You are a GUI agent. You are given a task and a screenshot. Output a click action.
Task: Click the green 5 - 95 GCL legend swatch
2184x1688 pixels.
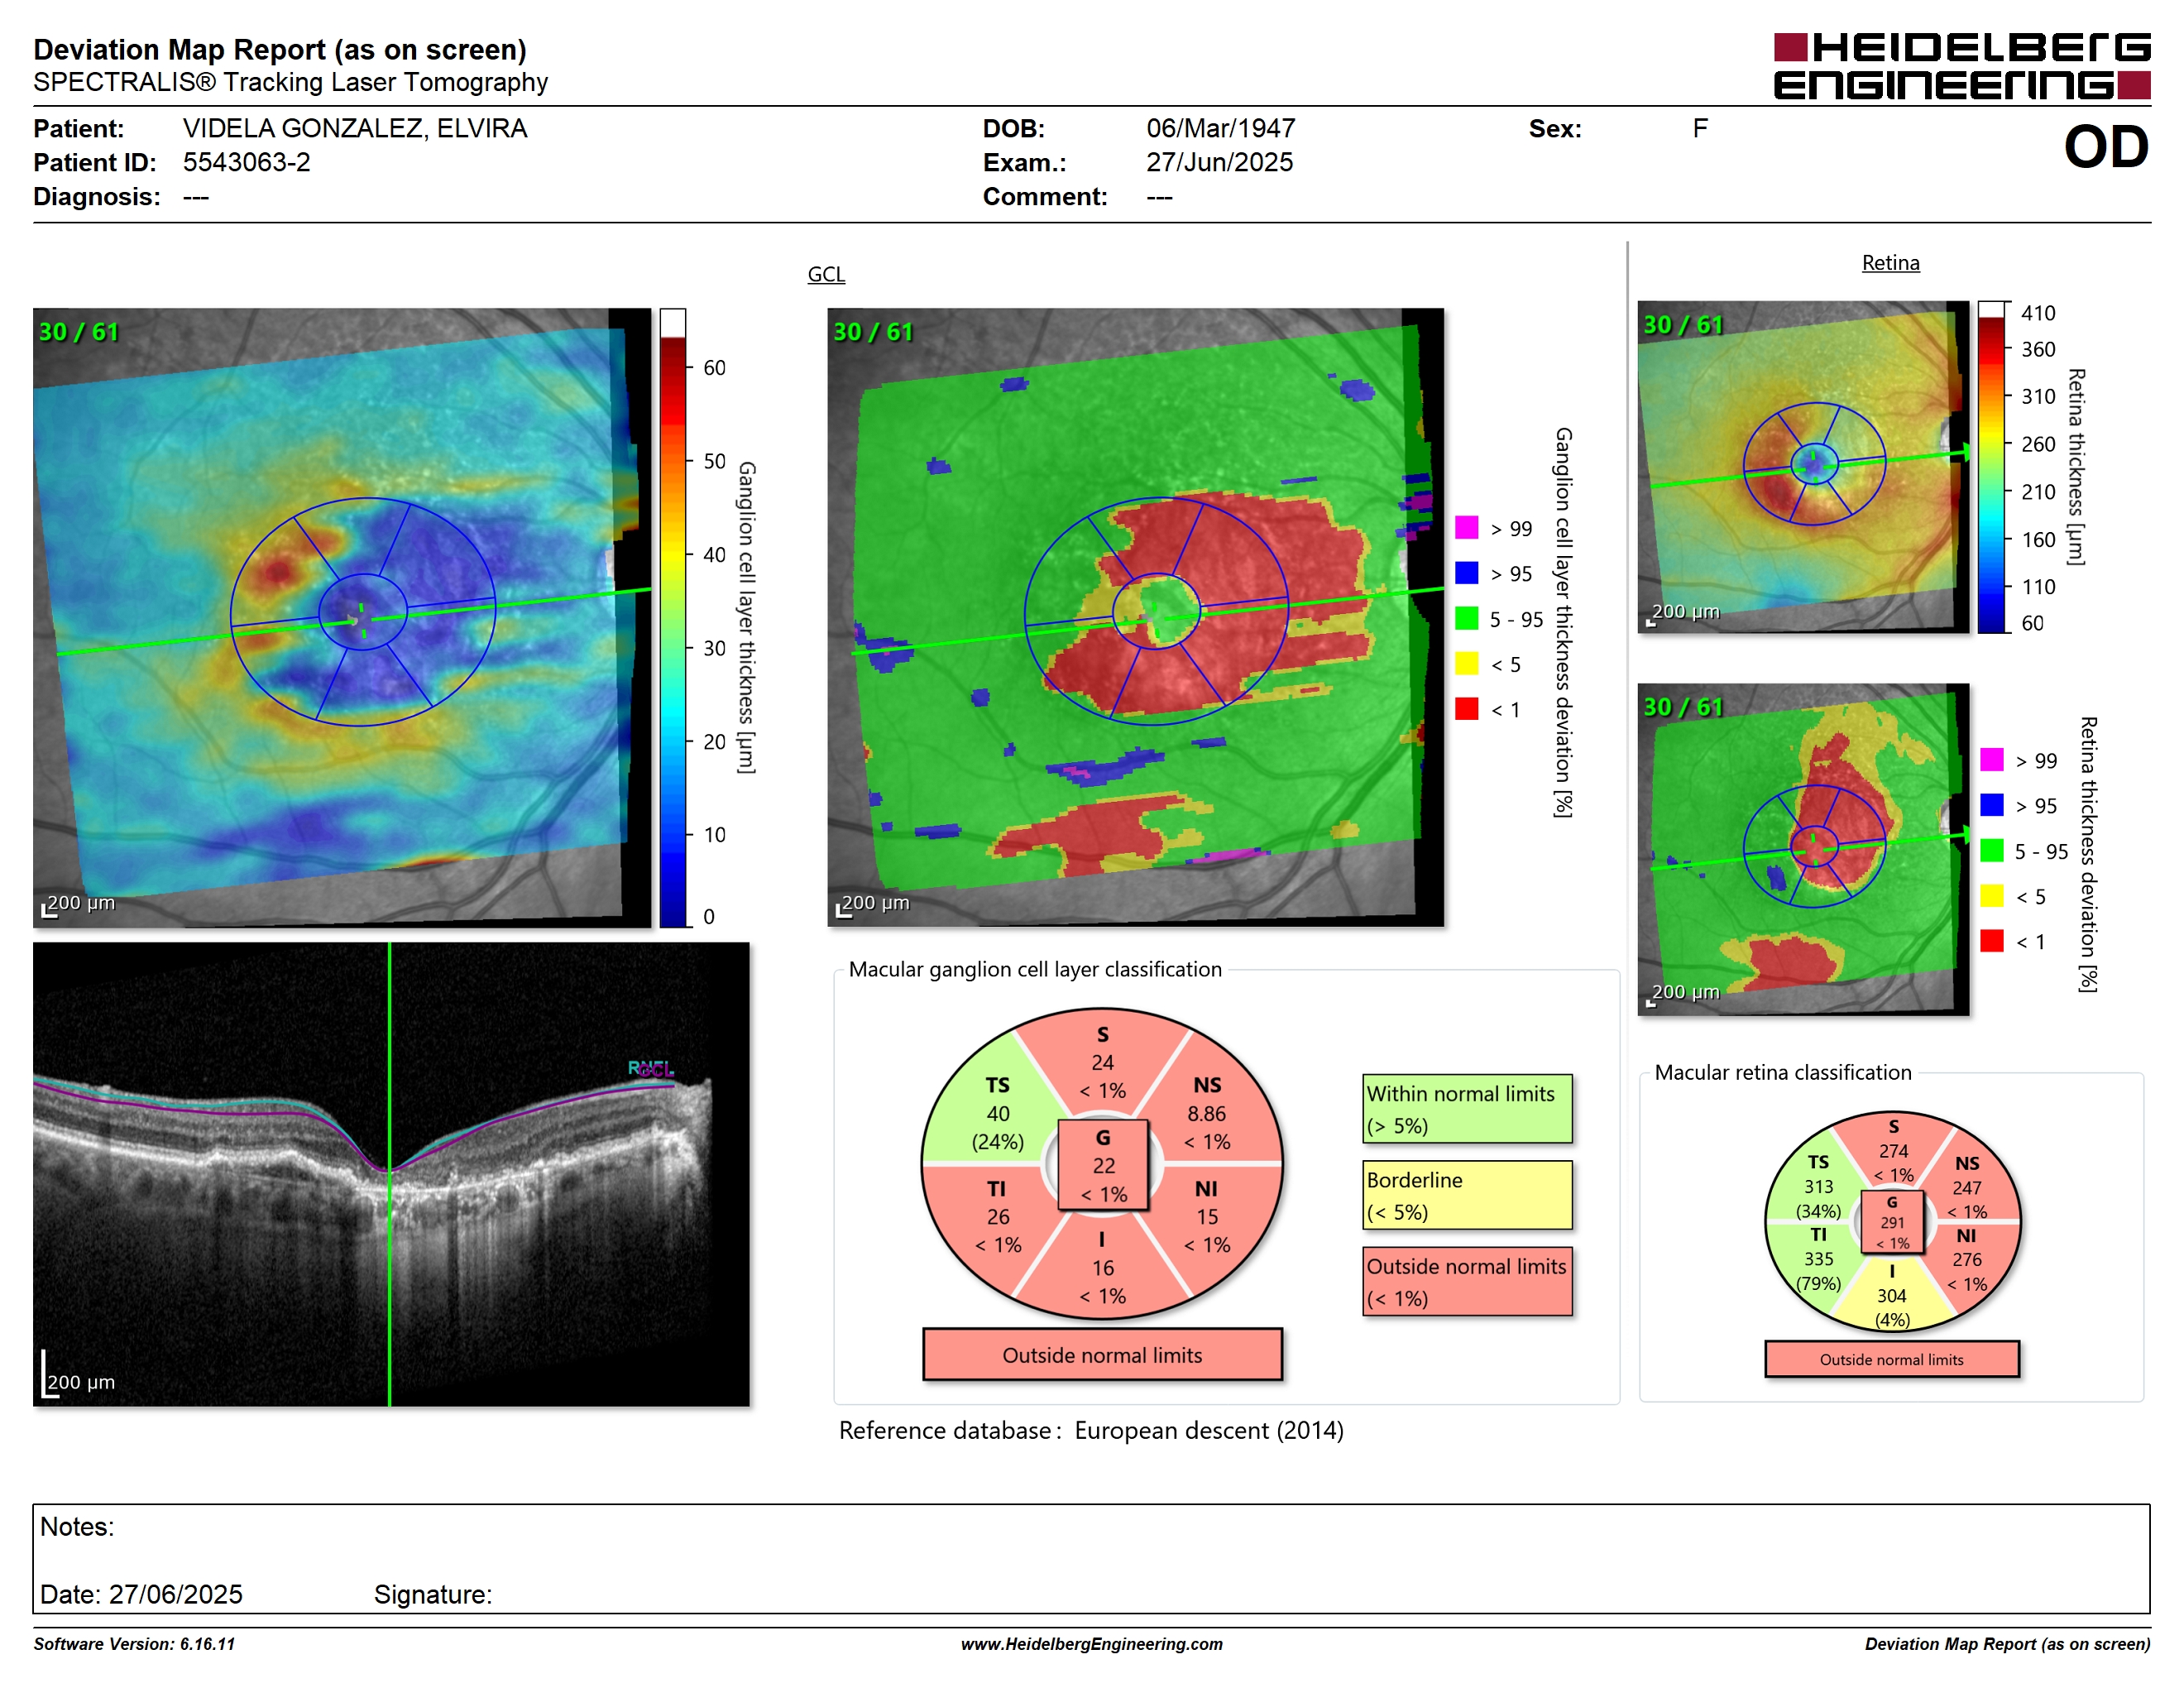click(1466, 618)
